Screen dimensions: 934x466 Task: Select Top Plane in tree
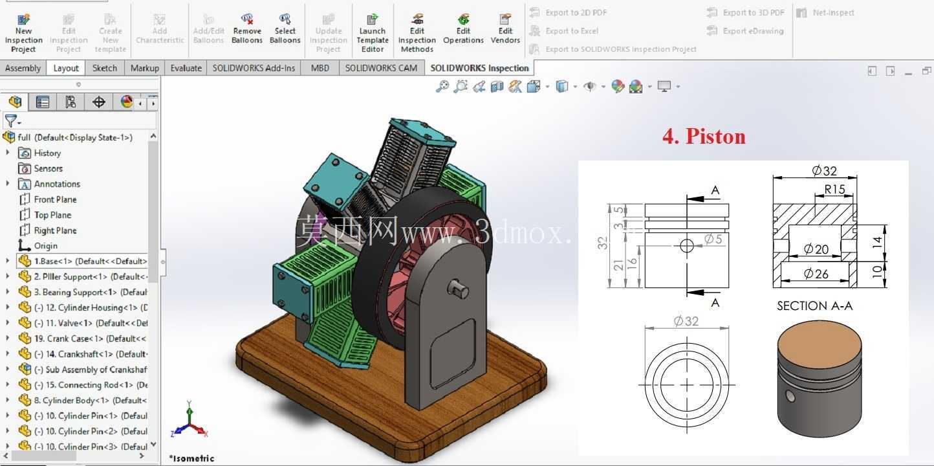coord(45,215)
